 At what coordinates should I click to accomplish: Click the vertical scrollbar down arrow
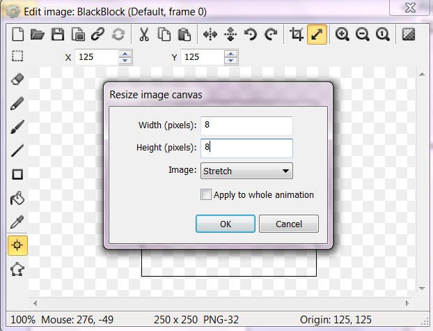420,287
